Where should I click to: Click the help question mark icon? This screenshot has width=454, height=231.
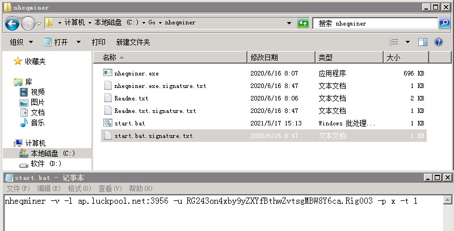coord(438,42)
